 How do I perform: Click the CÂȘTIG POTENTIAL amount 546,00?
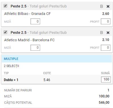click(x=104, y=103)
